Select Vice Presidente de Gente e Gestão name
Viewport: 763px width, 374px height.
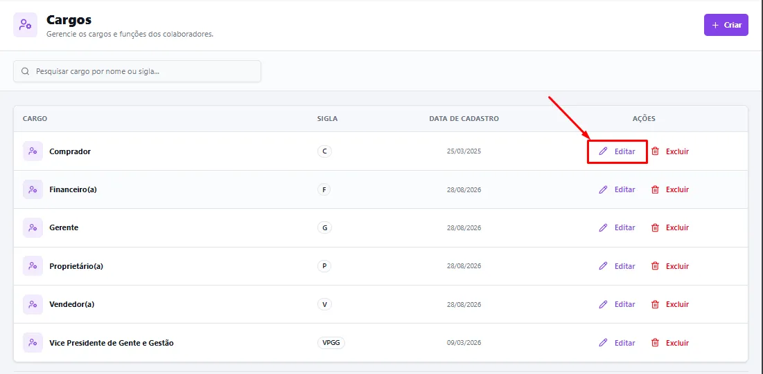point(112,343)
